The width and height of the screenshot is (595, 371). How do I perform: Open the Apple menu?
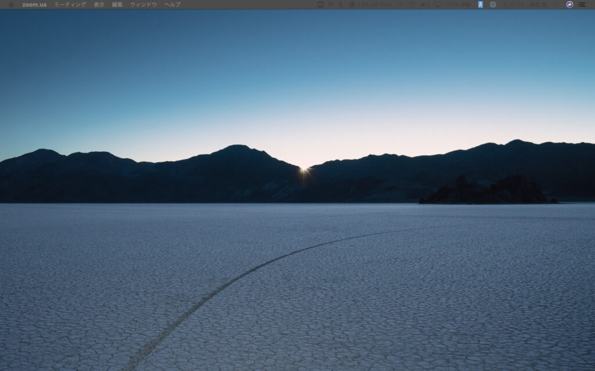coord(10,5)
